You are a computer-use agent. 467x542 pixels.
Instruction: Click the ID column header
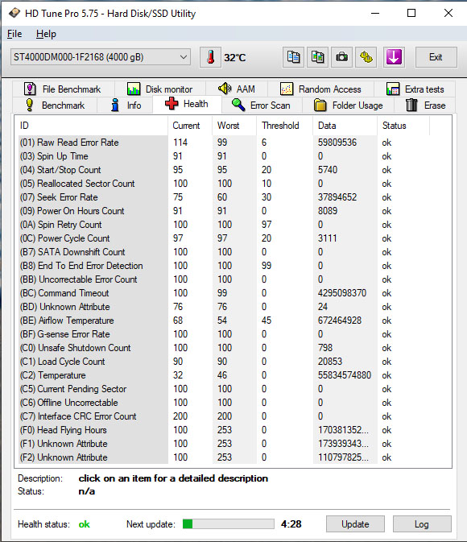[91, 126]
